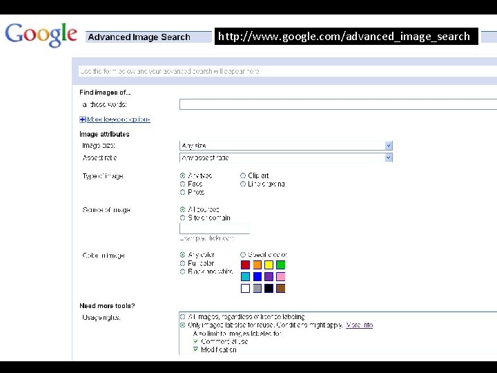Open the More info link
497x373 pixels.
click(359, 325)
